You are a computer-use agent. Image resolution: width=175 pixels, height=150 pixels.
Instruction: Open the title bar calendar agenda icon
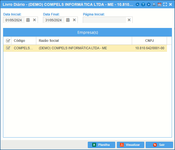point(159,4)
